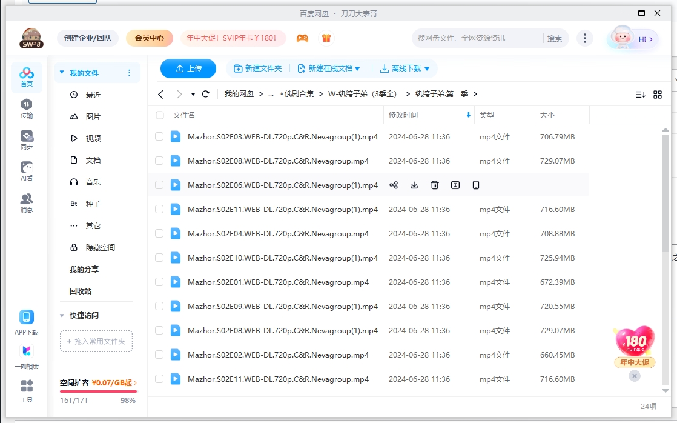
Task: Check the S02E10...(1).mp4 checkbox
Action: (x=159, y=258)
